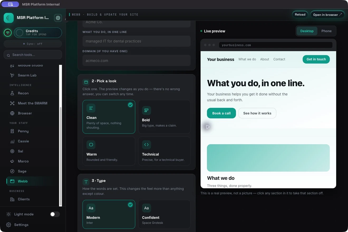This screenshot has width=348, height=232.
Task: Toggle the Sync: off pill
Action: pos(33,44)
